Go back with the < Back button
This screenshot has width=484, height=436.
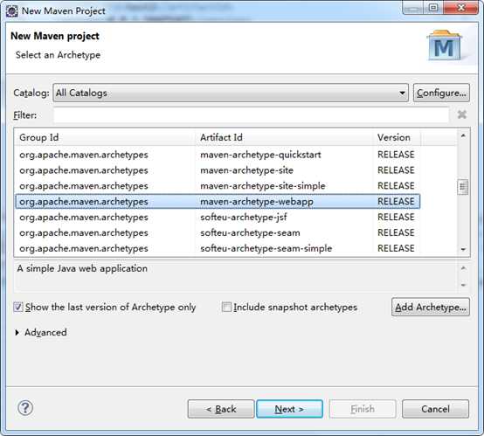221,409
